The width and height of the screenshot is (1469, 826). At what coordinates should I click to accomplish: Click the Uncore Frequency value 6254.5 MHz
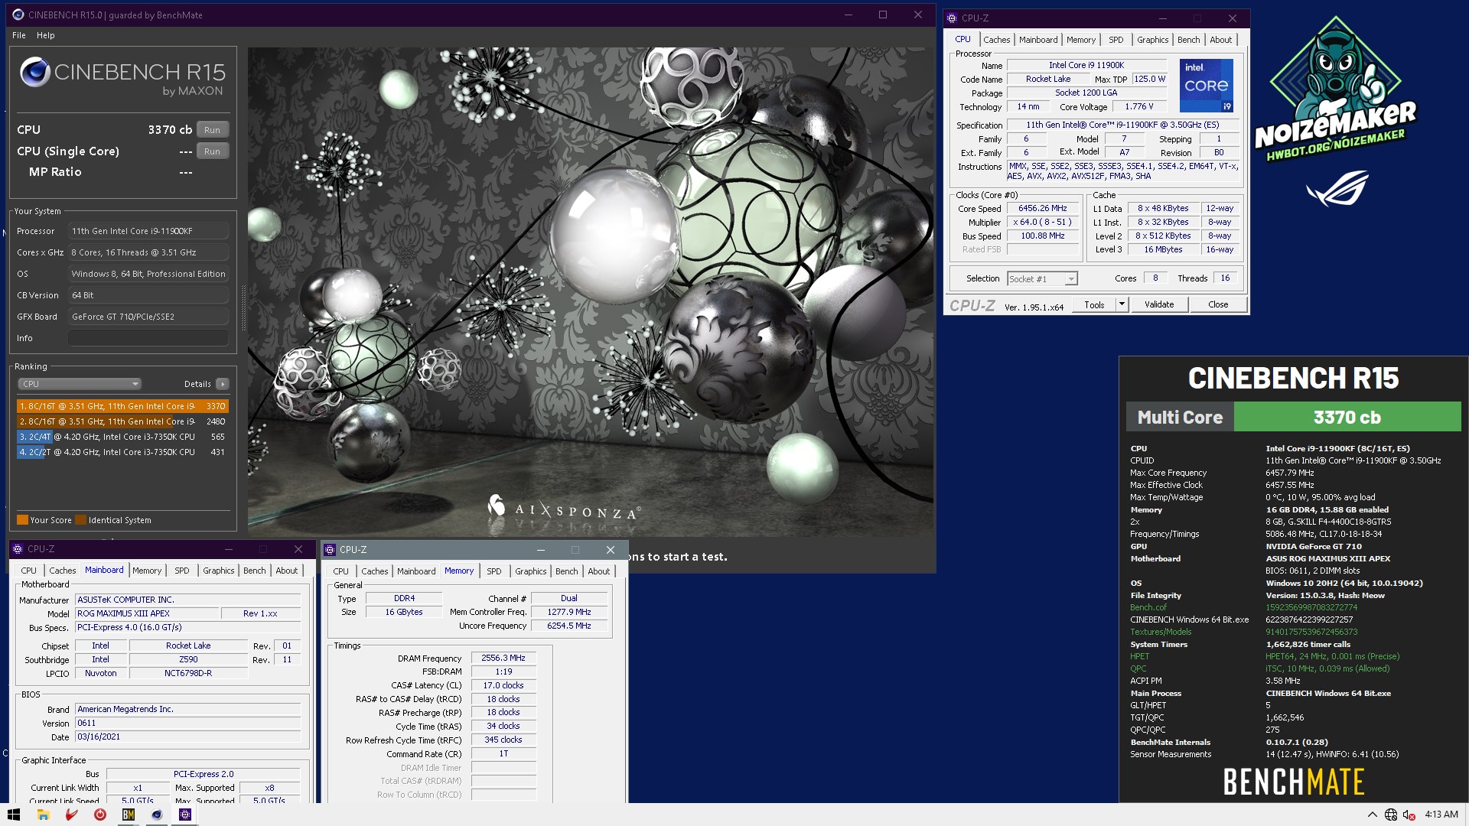569,626
